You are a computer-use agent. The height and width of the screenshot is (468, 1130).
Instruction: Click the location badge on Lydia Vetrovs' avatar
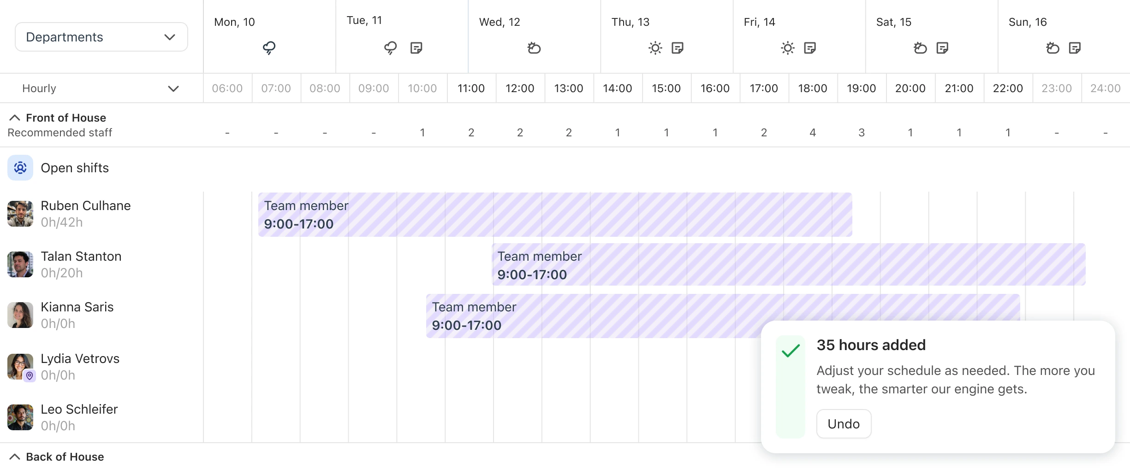pyautogui.click(x=30, y=376)
